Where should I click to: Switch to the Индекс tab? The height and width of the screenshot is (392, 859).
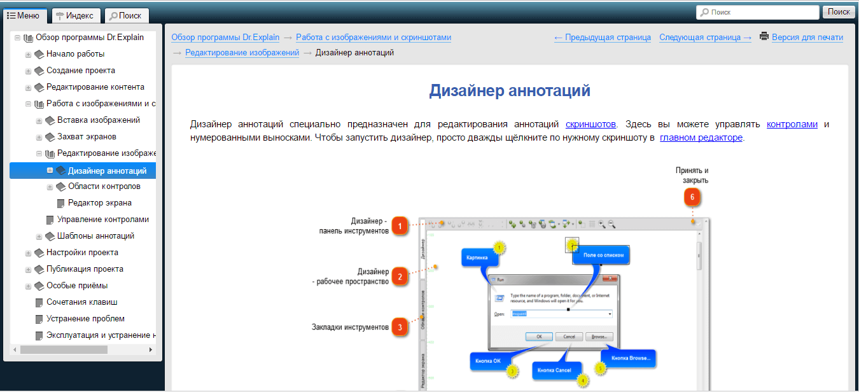pyautogui.click(x=74, y=15)
